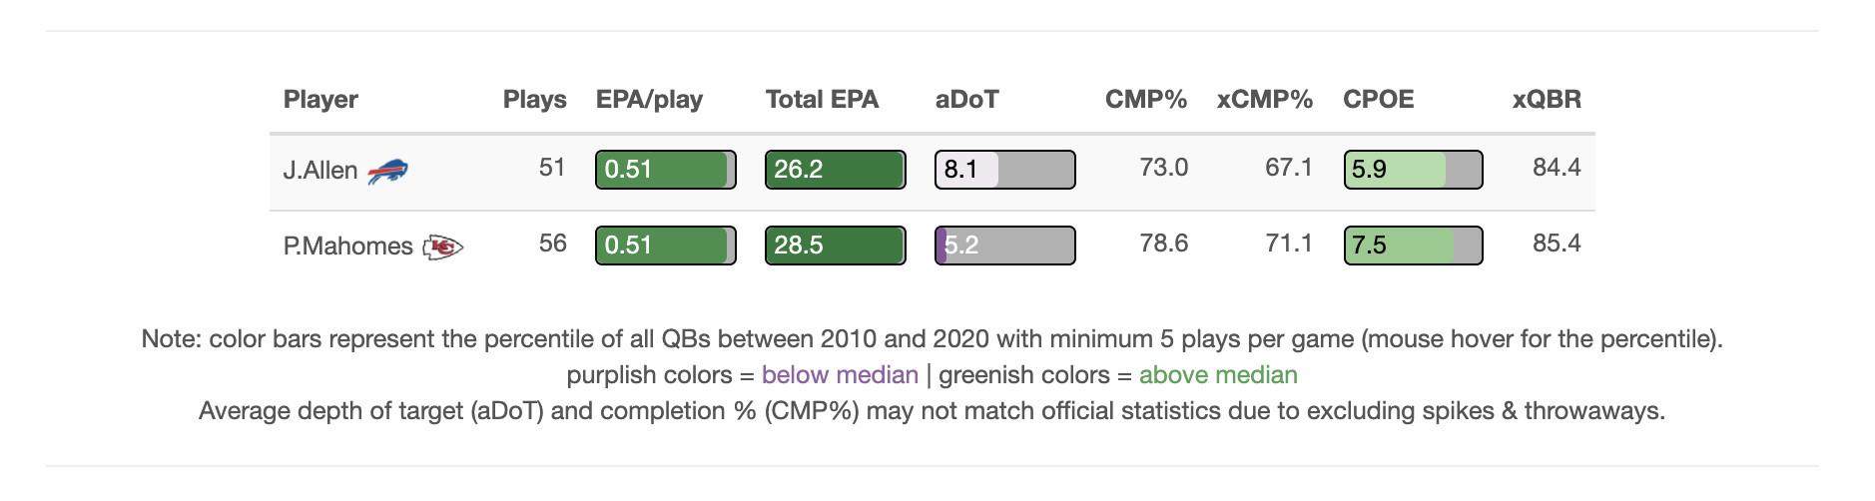1875x501 pixels.
Task: Click J.Allen's 8.1 aDoT bar
Action: (x=1004, y=170)
